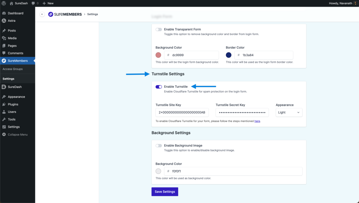Click New in the admin bar
Image resolution: width=359 pixels, height=203 pixels.
click(50, 3)
